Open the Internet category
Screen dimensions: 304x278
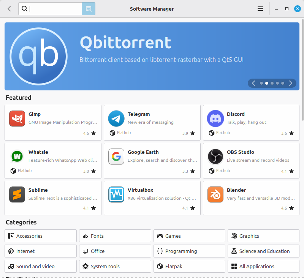pos(41,251)
